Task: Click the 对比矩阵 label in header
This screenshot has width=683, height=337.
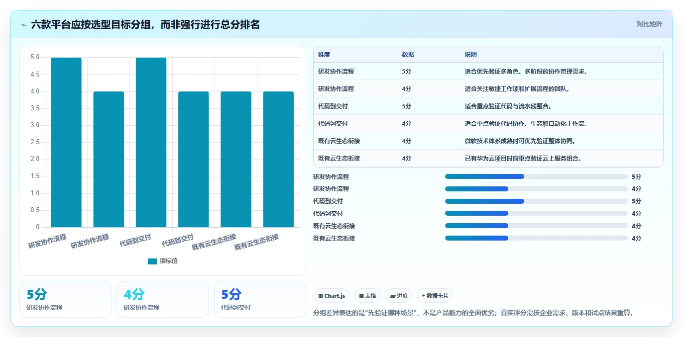Action: [x=649, y=24]
